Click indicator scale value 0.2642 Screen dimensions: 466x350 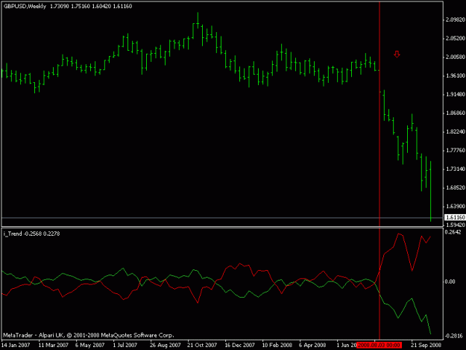pos(453,232)
